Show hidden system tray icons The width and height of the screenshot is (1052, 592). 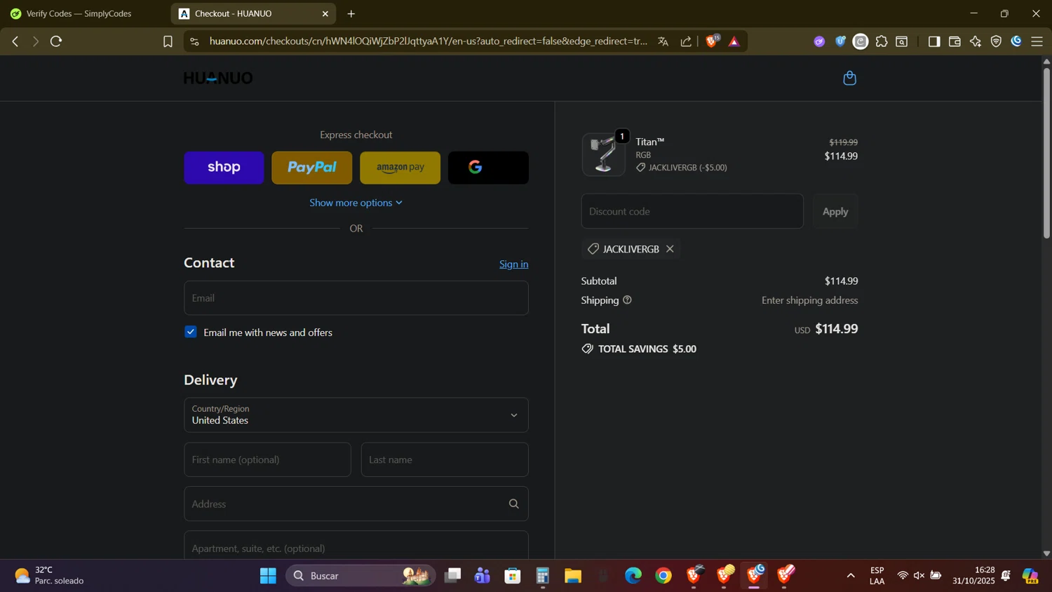tap(851, 576)
